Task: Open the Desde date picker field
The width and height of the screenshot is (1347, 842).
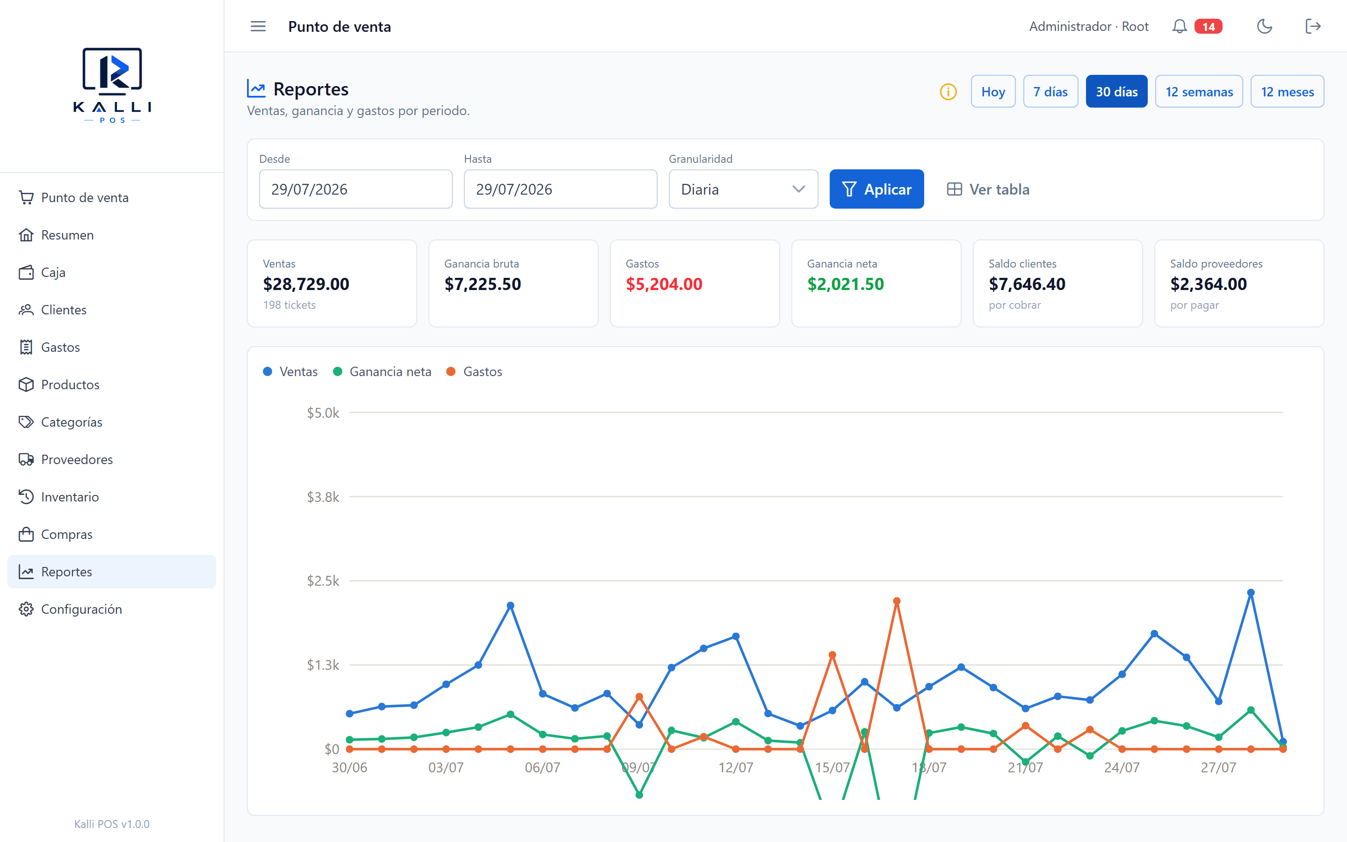Action: point(355,189)
